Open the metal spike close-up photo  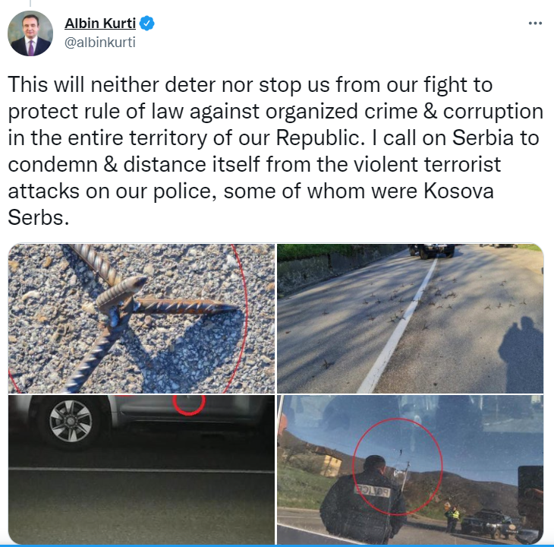[x=141, y=318]
